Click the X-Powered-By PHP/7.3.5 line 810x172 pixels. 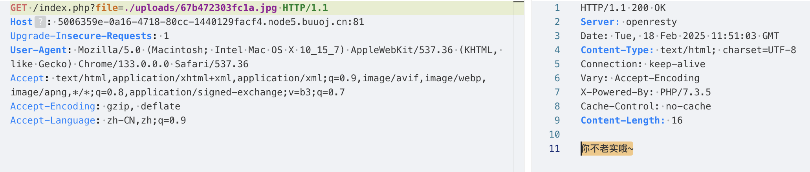(645, 92)
